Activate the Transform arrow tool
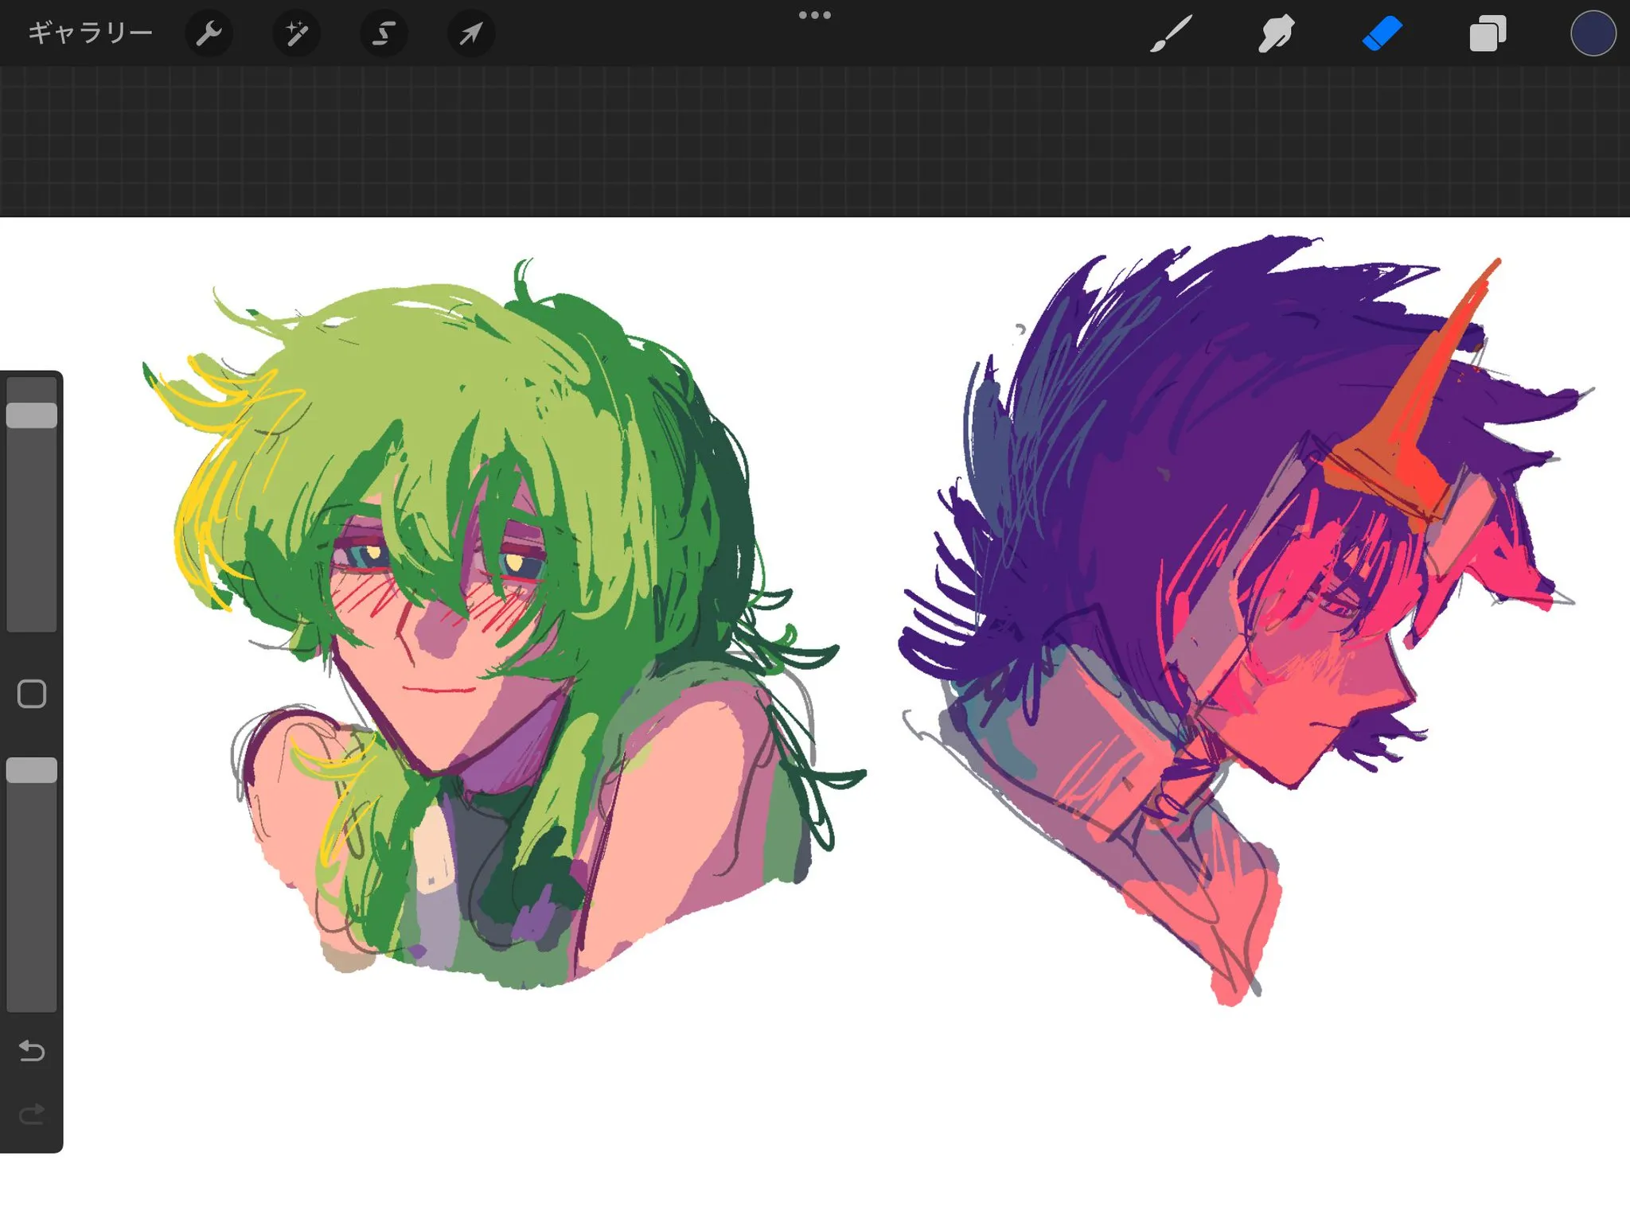 point(471,33)
